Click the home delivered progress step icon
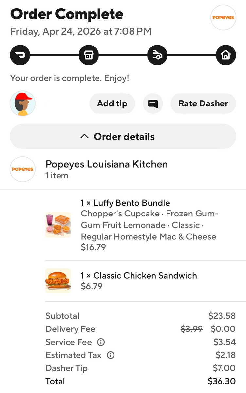 (226, 55)
